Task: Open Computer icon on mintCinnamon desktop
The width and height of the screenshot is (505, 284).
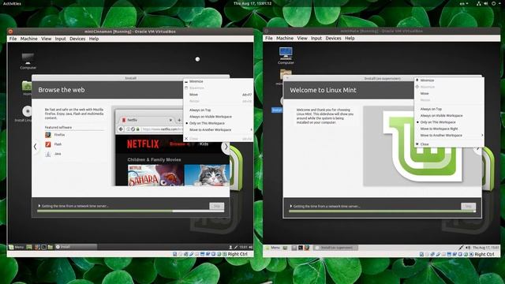Action: (28, 59)
